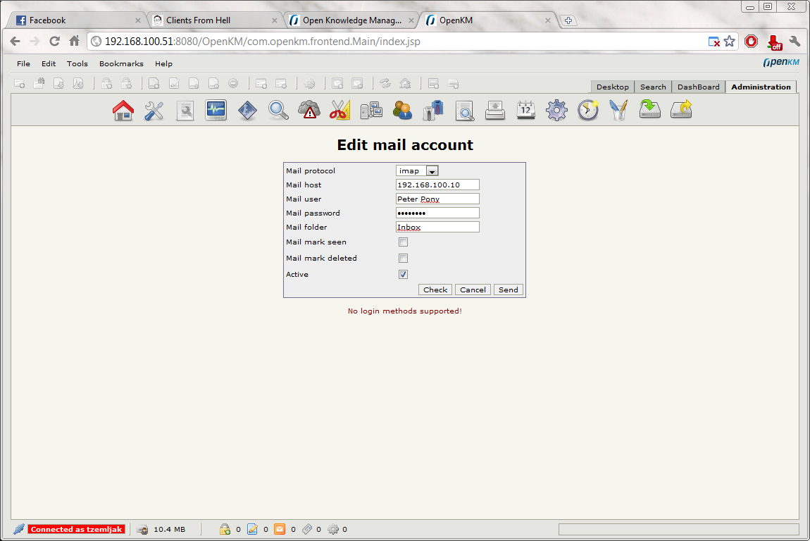The image size is (810, 541).
Task: Click the cloud with warning triangle icon
Action: click(x=309, y=110)
